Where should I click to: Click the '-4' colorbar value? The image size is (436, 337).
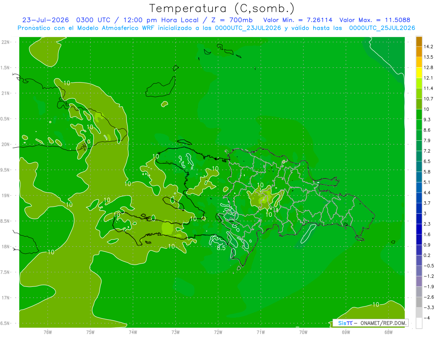pos(427,318)
